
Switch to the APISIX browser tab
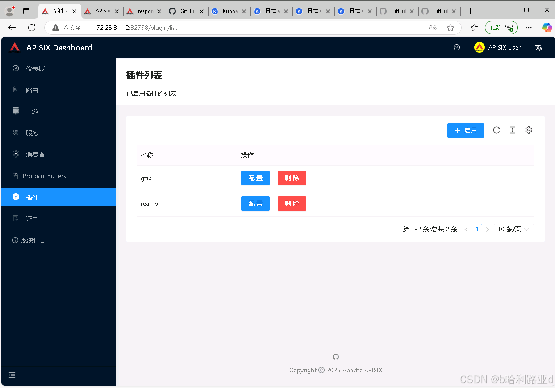(102, 11)
